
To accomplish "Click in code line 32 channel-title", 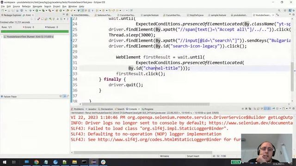I will pyautogui.click(x=162, y=68).
